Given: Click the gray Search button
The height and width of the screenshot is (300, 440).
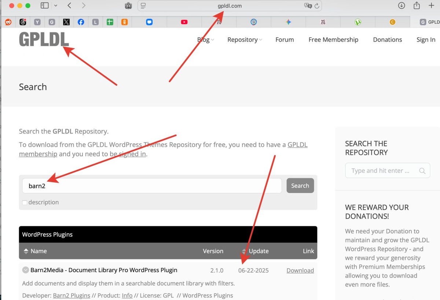Looking at the screenshot, I should coord(300,186).
